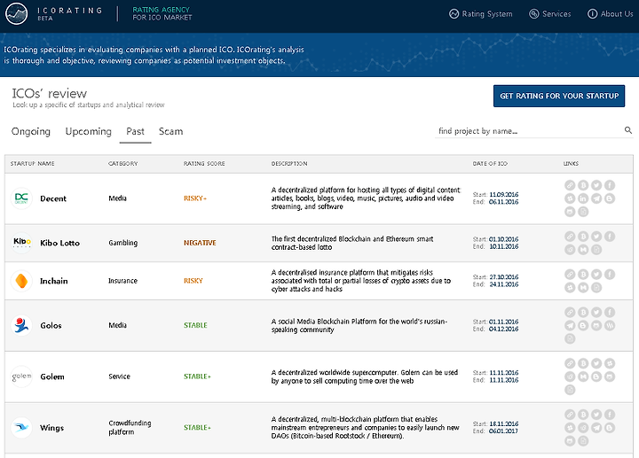Click the Date of ICO column header
Screen dimensions: 639x458
(x=490, y=164)
